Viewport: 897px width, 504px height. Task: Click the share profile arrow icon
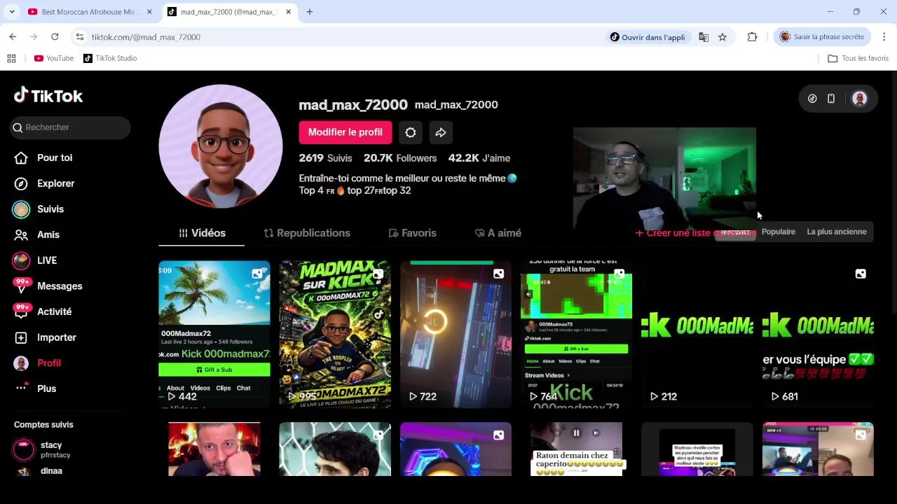441,132
